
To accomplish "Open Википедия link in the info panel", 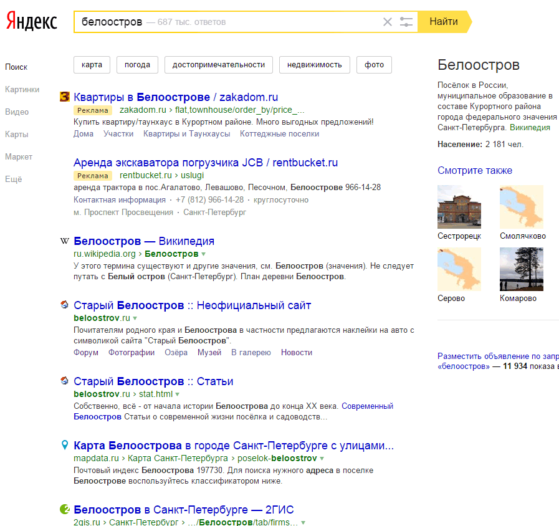I will coord(530,127).
